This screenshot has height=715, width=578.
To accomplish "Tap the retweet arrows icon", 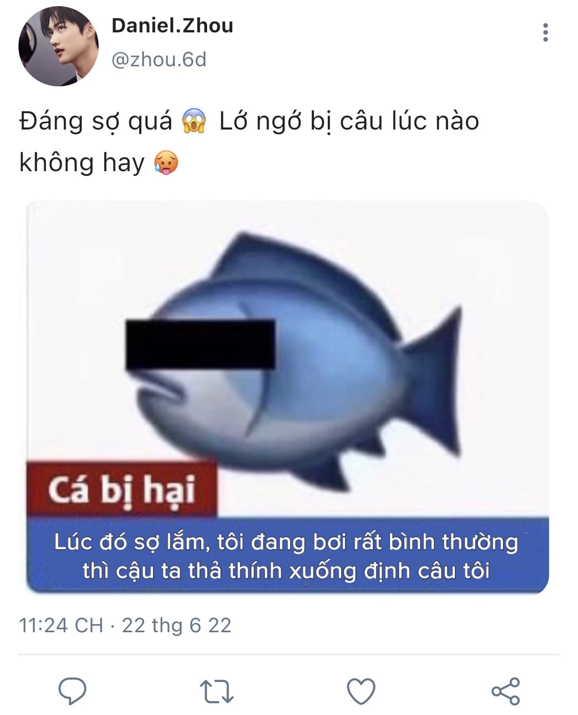I will [216, 691].
